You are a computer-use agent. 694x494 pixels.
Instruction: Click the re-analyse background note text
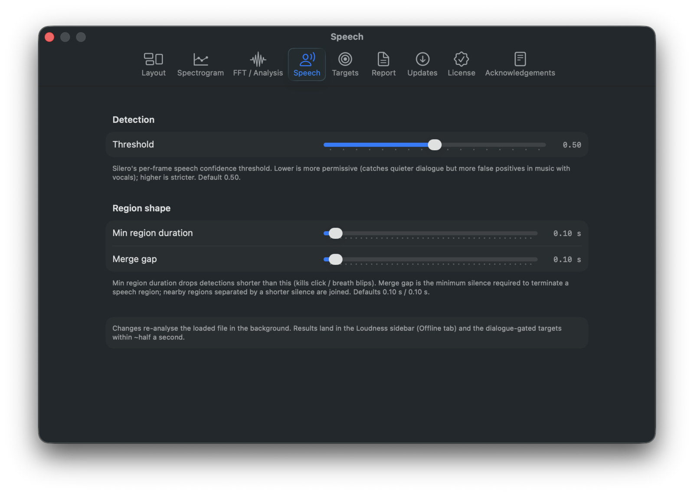click(337, 333)
